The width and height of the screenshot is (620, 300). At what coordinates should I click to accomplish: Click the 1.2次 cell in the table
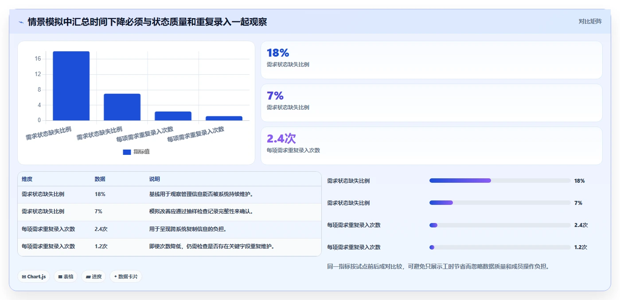point(101,246)
